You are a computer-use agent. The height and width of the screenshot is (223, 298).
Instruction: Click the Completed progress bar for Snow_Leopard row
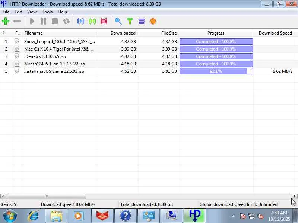tap(216, 42)
